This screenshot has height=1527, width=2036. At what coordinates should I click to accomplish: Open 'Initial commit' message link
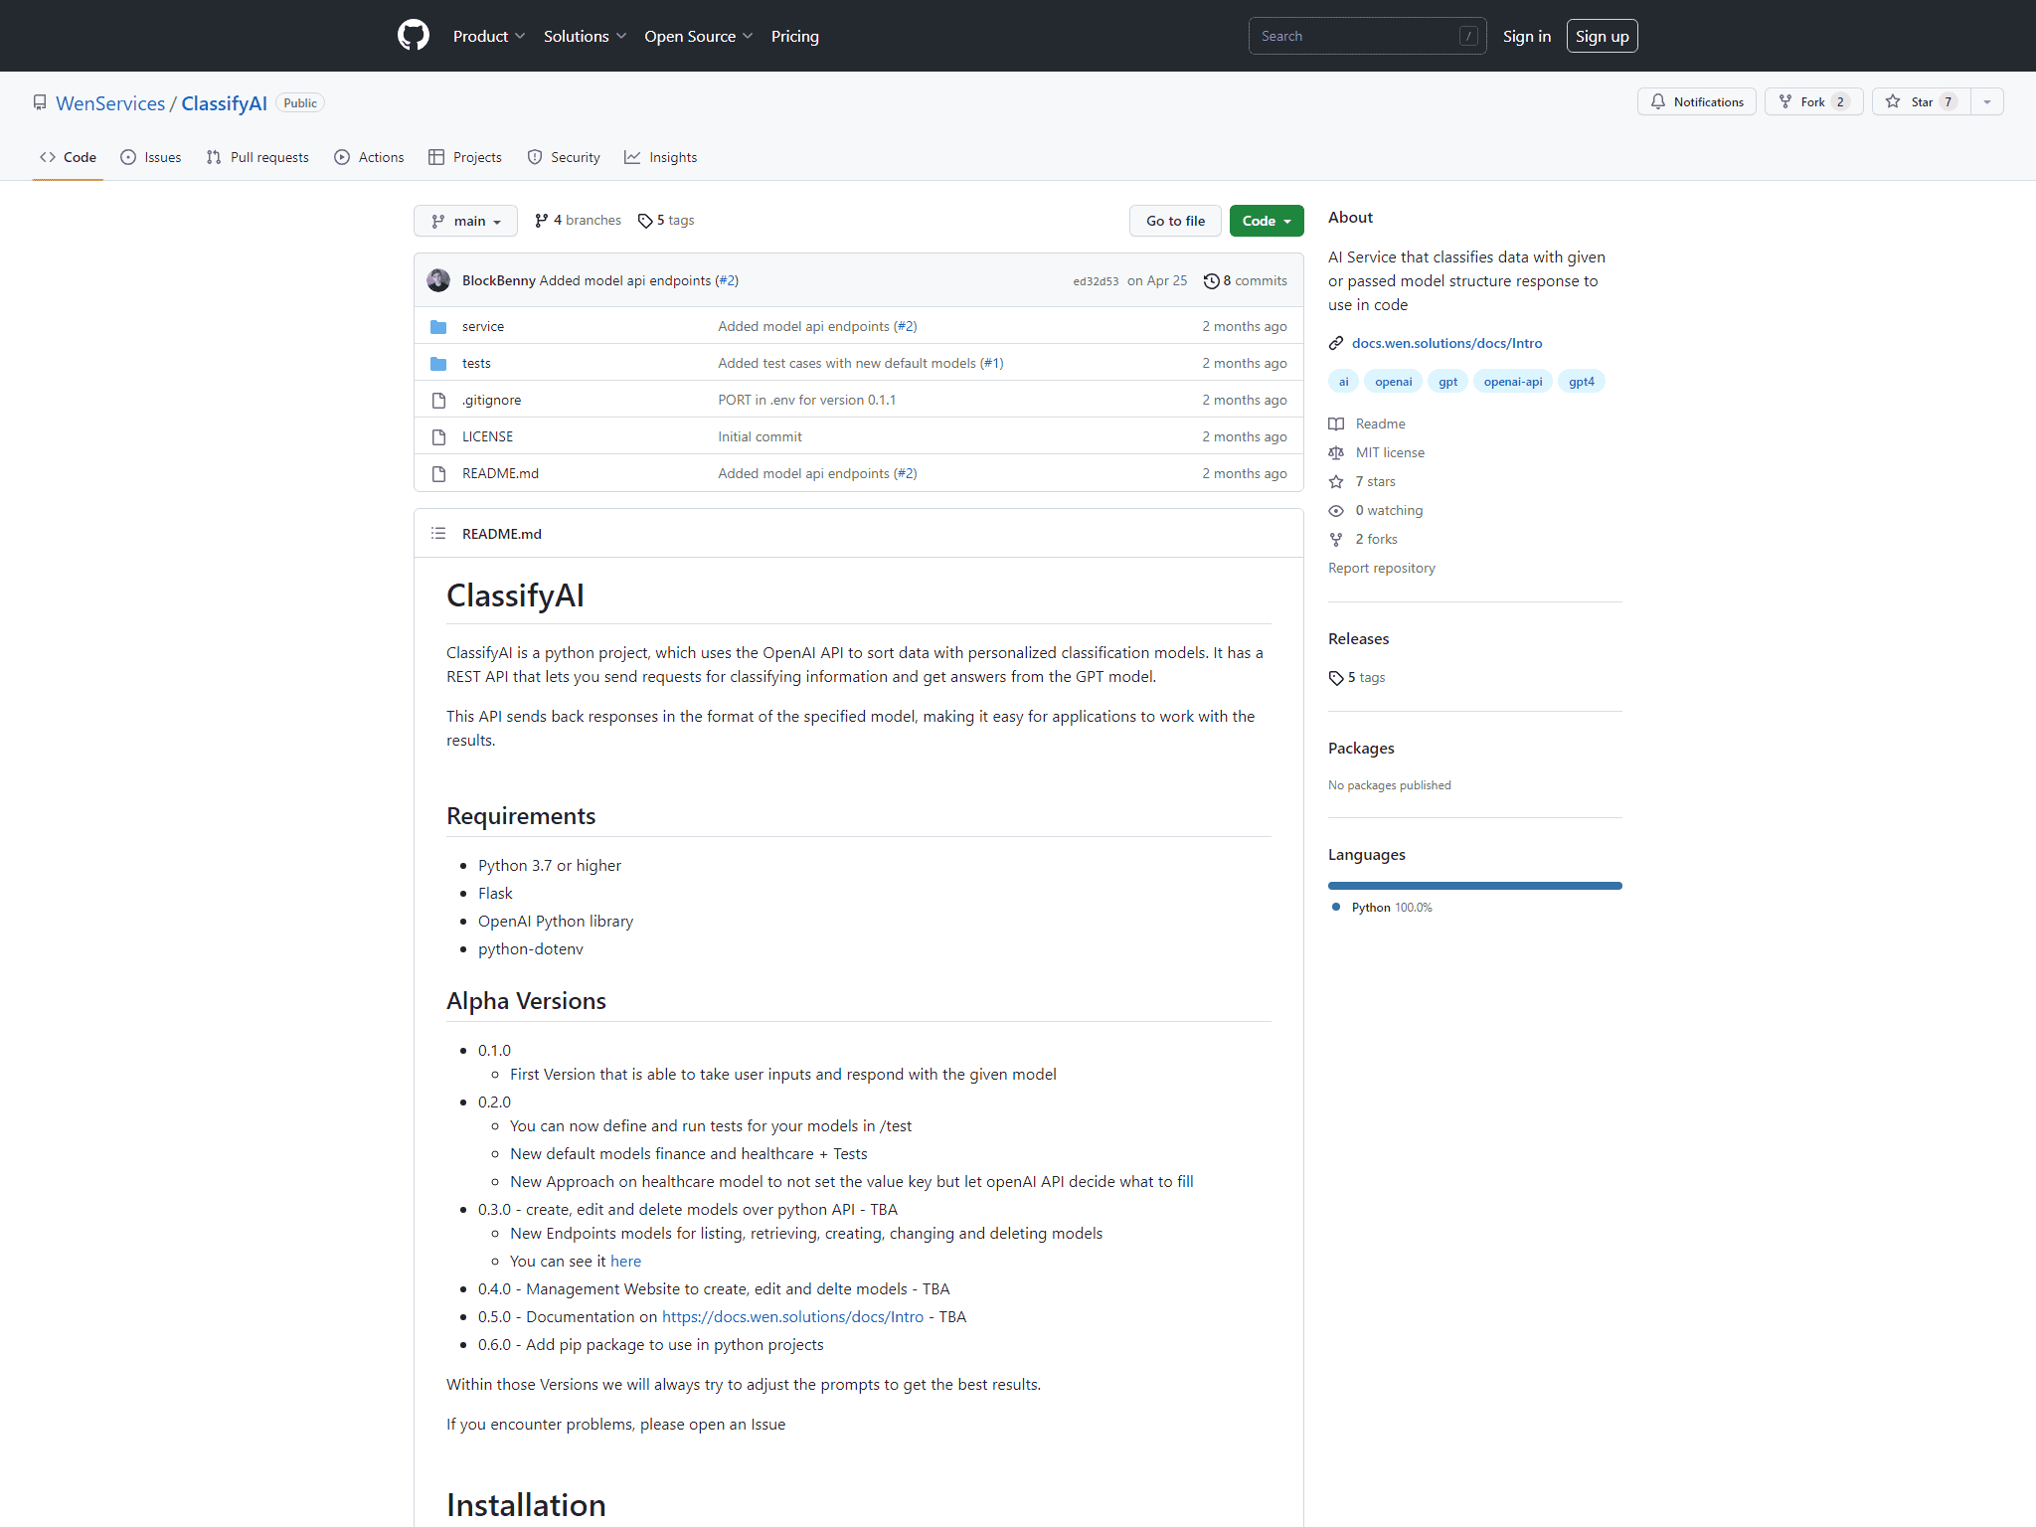pyautogui.click(x=760, y=436)
